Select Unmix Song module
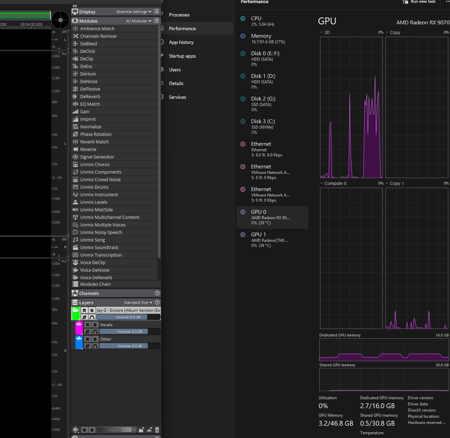The width and height of the screenshot is (450, 438). pyautogui.click(x=93, y=240)
